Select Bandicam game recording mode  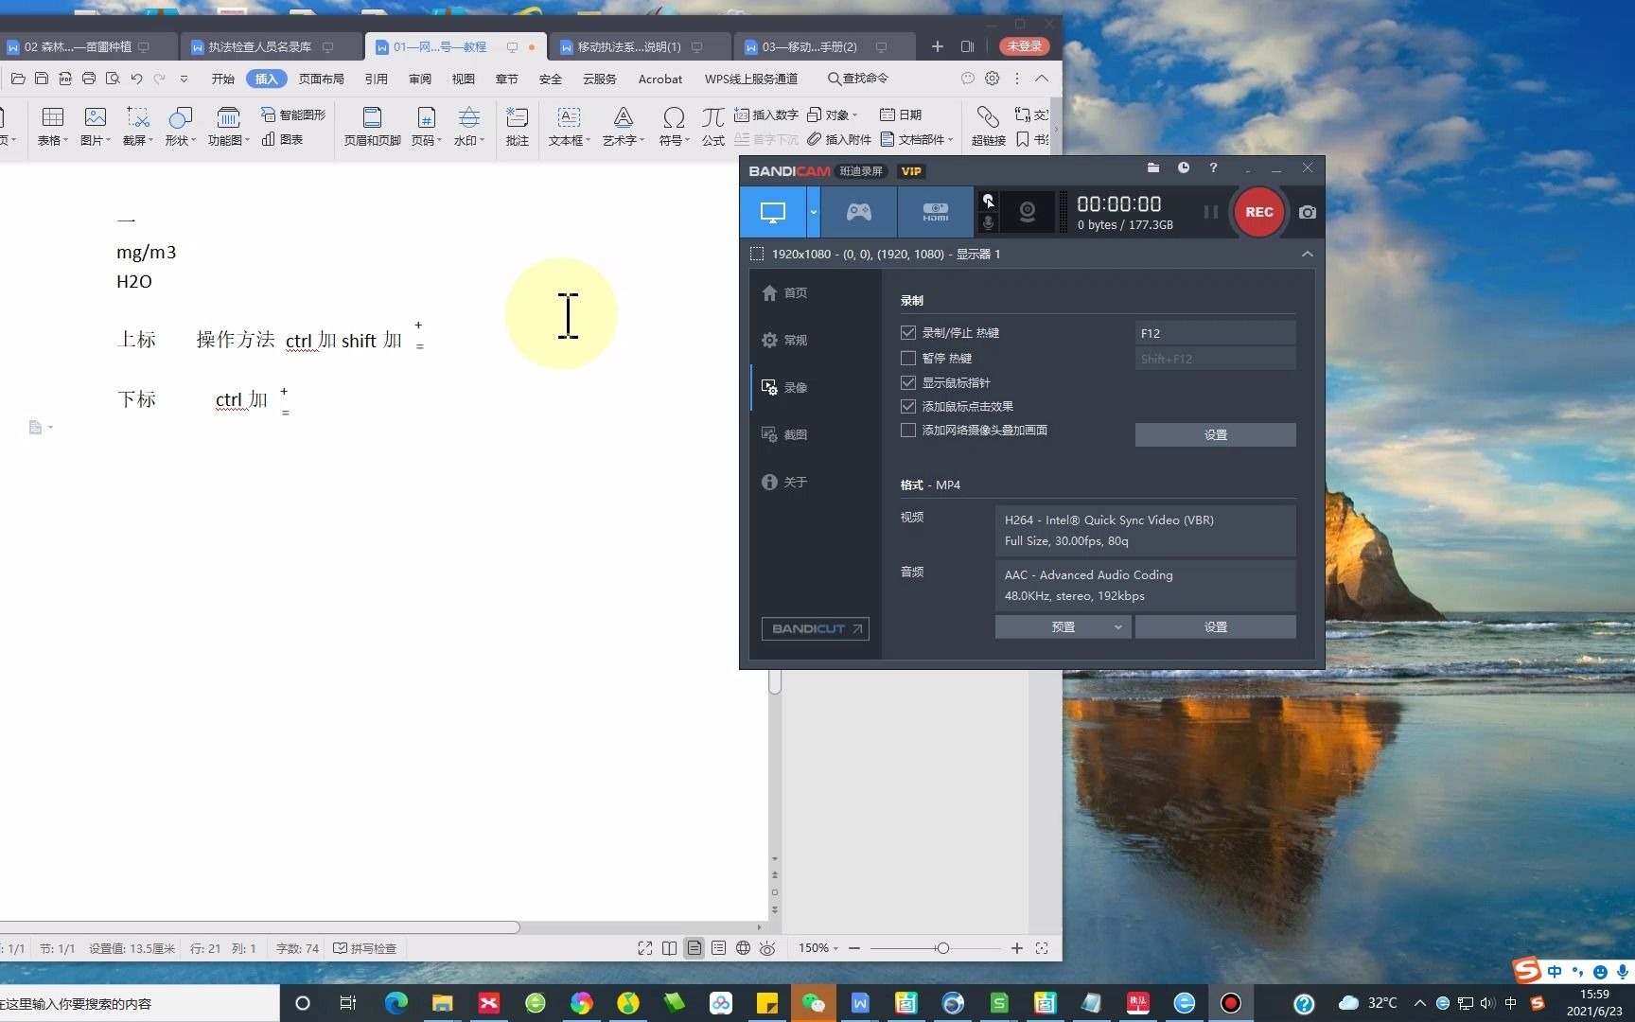pos(858,212)
